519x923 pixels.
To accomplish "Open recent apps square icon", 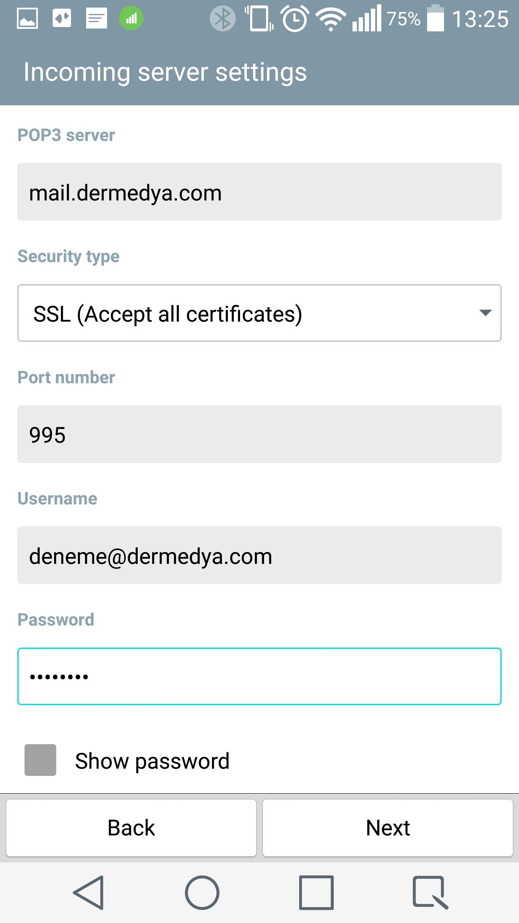I will pos(316,893).
